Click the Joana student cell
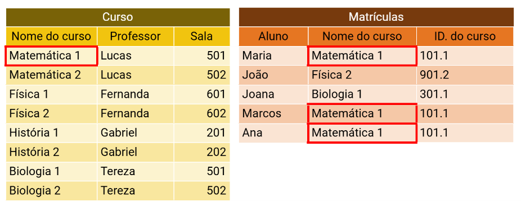This screenshot has height=206, width=521. [x=273, y=94]
